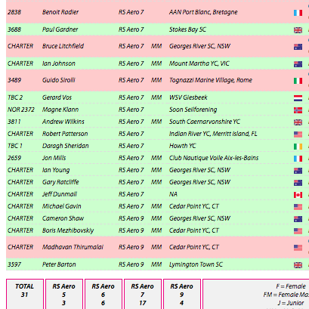Click the UK flag beside Peter Barton

[298, 265]
